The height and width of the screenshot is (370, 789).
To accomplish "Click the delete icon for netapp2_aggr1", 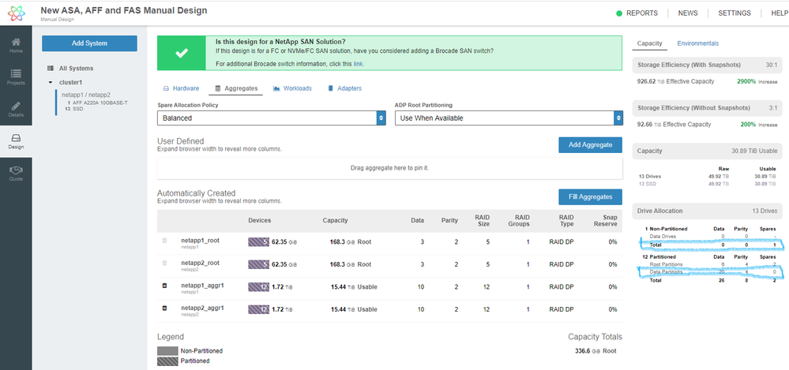I will coord(164,307).
